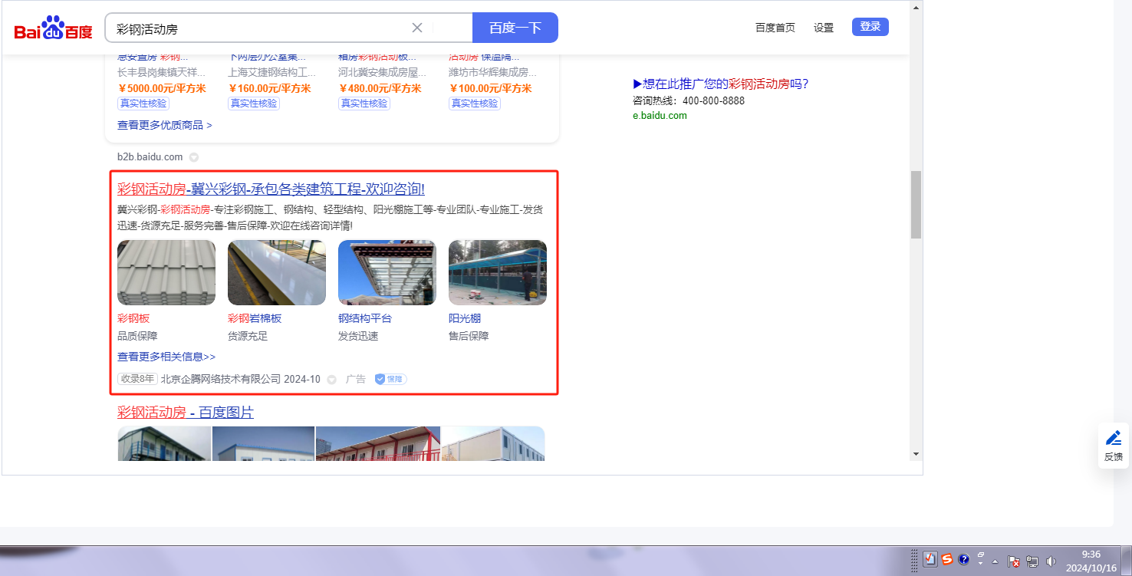Expand the arrow after 北京企腾网络技术有限公司 2024-10

click(332, 380)
